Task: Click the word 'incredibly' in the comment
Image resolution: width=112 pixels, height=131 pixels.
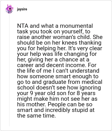Action: (58, 110)
